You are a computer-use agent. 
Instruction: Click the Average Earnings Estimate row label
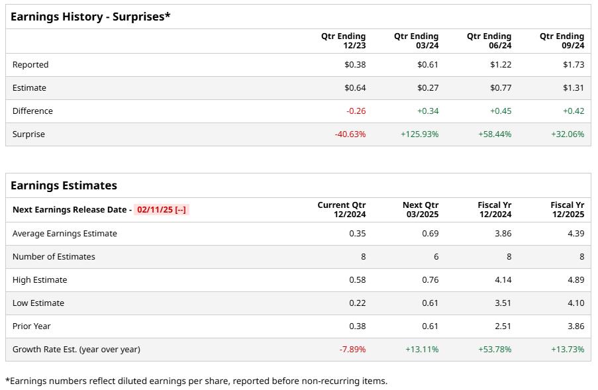pyautogui.click(x=65, y=234)
